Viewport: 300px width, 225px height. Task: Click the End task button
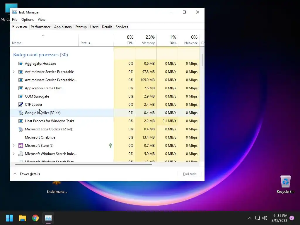(x=190, y=174)
